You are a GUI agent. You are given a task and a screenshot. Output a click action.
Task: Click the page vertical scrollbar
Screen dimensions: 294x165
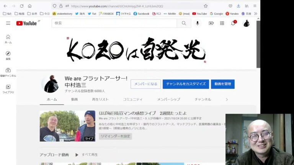pyautogui.click(x=258, y=44)
